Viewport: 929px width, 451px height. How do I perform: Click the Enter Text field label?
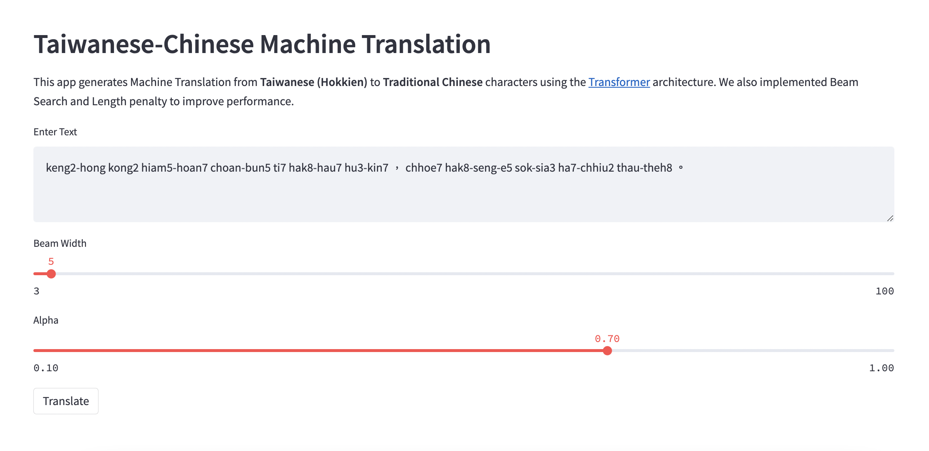point(55,132)
